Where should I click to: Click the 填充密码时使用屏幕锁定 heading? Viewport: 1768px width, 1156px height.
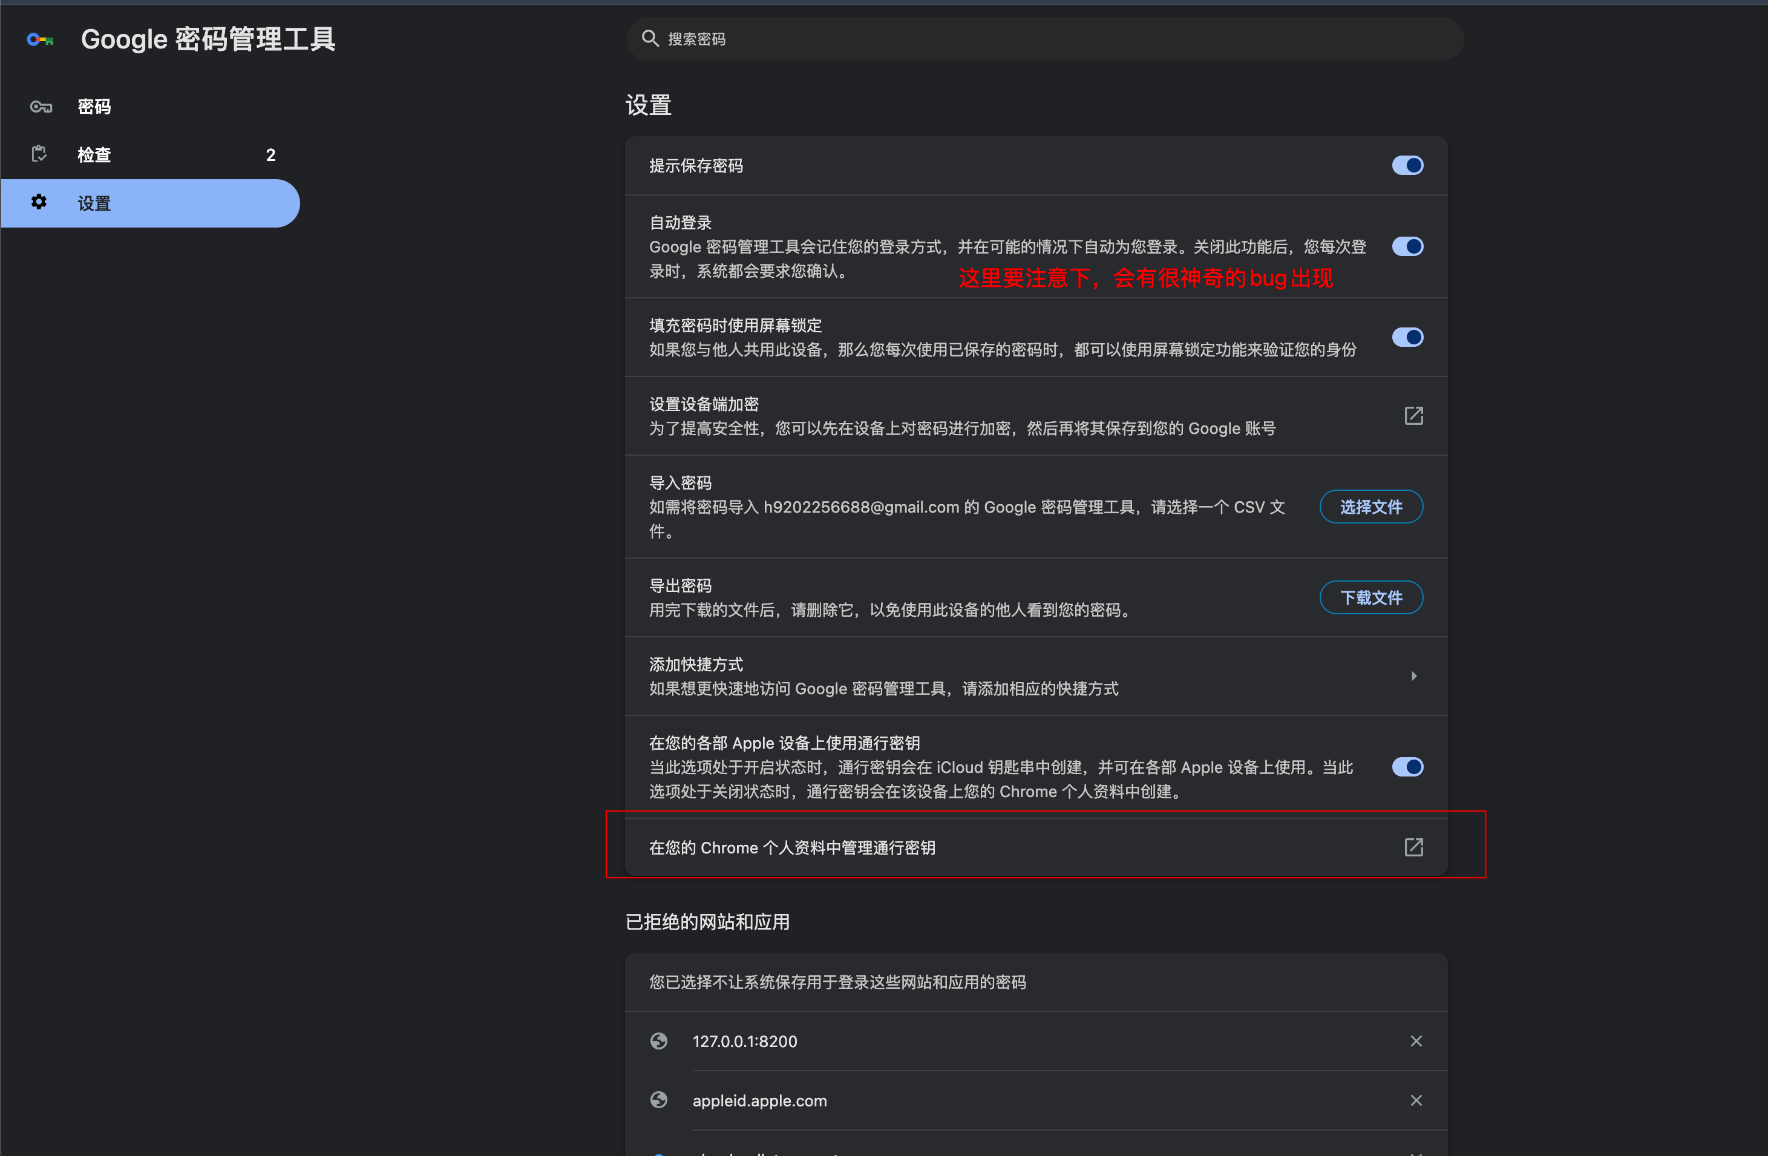pos(735,326)
